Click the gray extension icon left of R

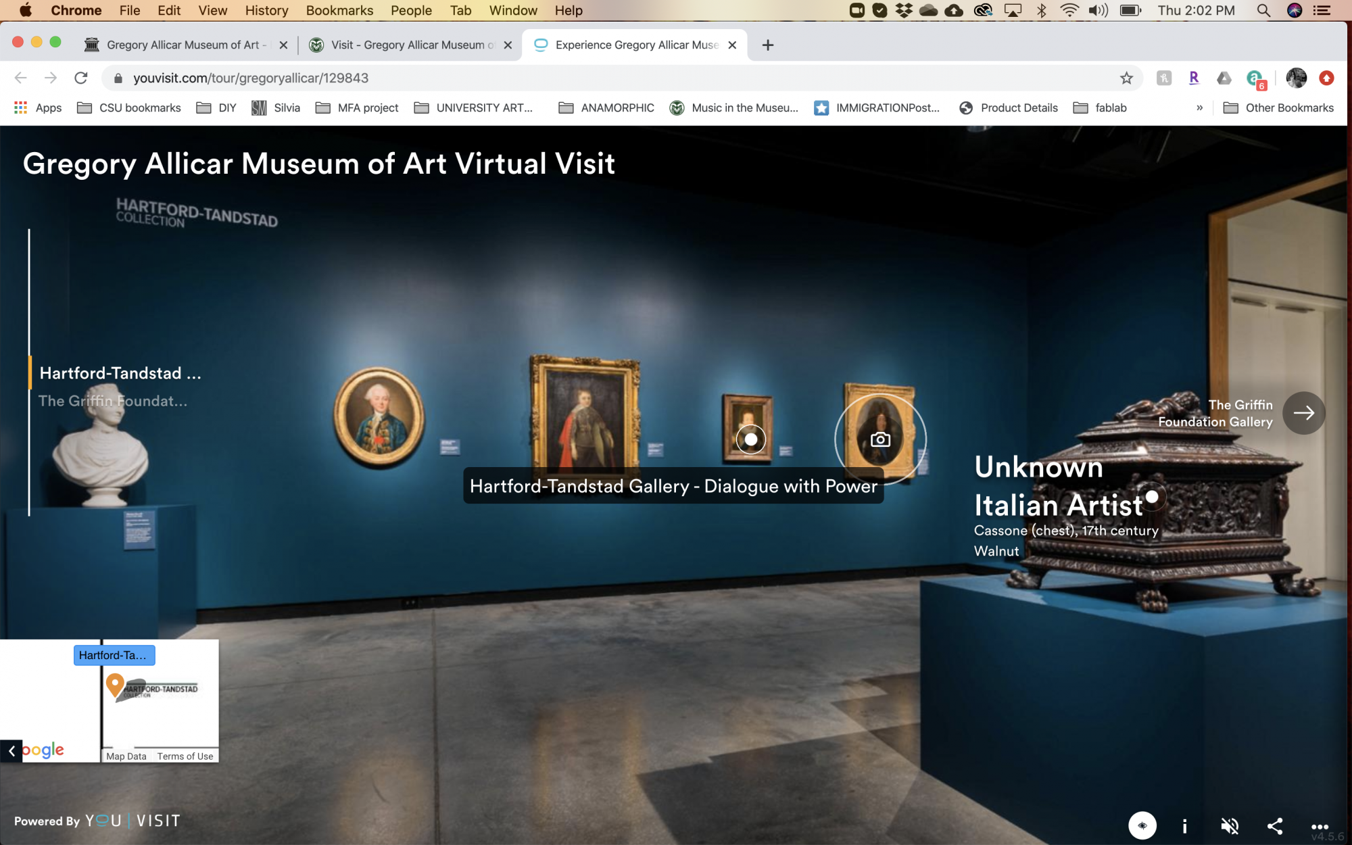pyautogui.click(x=1163, y=78)
